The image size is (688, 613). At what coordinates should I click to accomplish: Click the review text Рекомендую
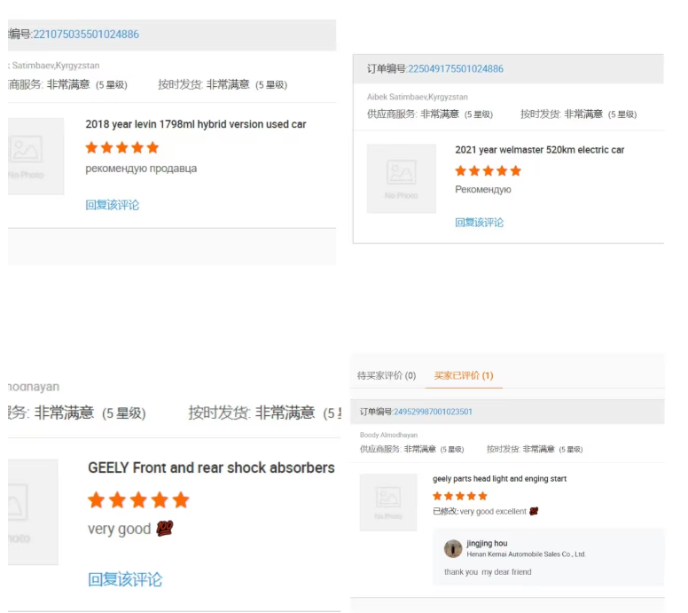point(483,189)
